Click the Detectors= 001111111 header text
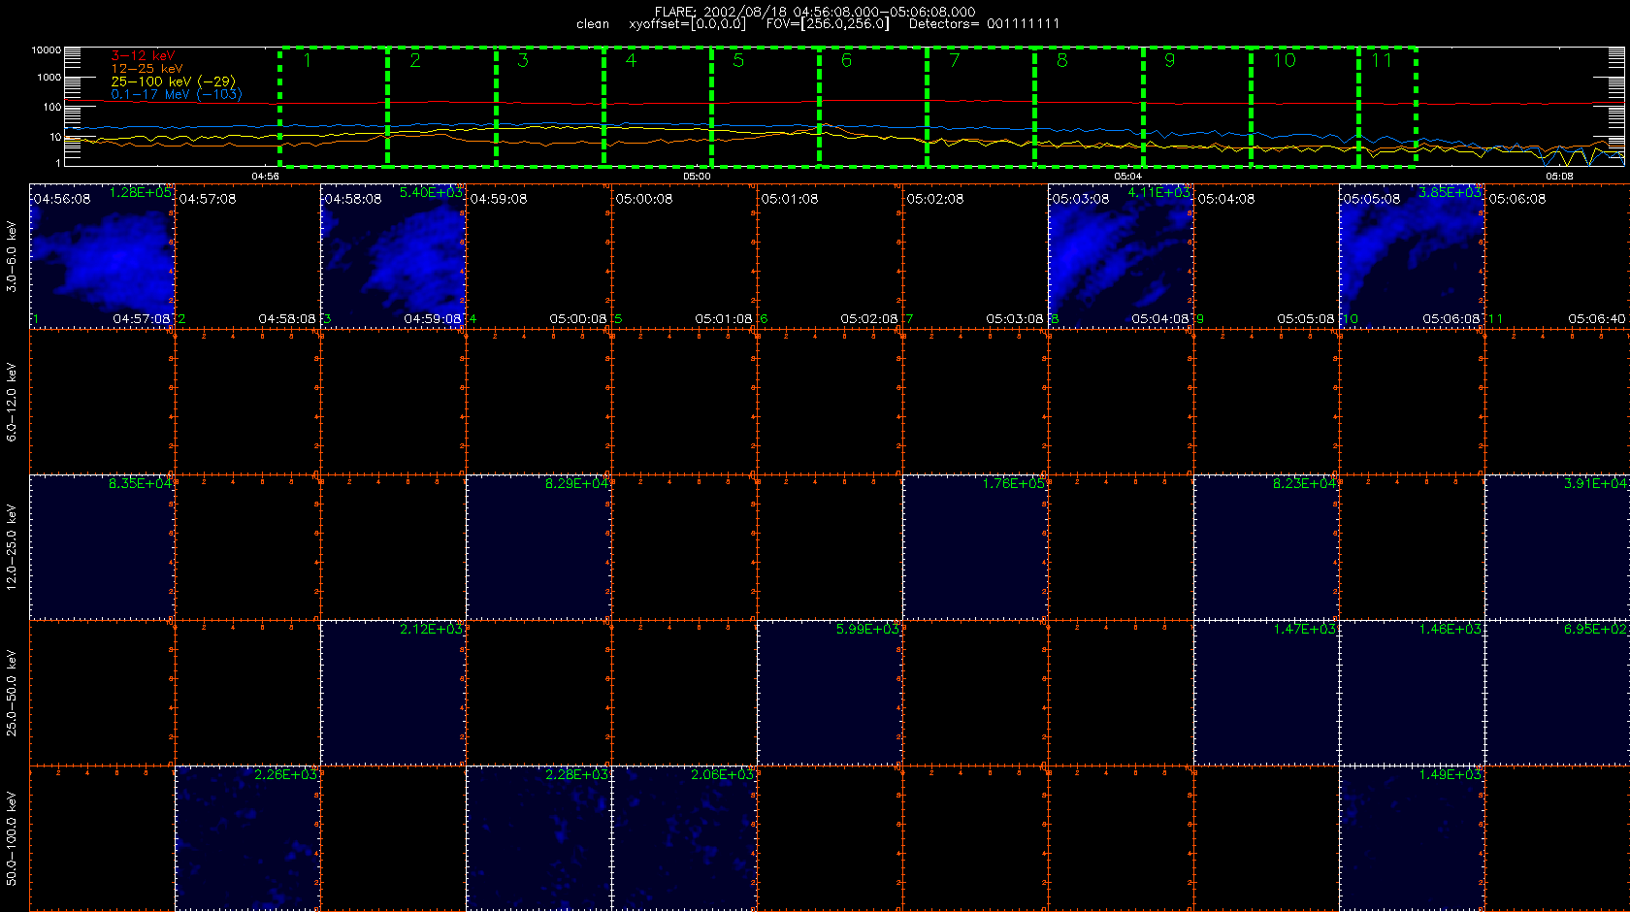 click(984, 24)
